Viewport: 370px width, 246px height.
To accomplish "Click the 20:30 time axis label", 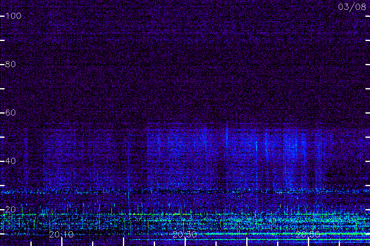I will click(185, 235).
